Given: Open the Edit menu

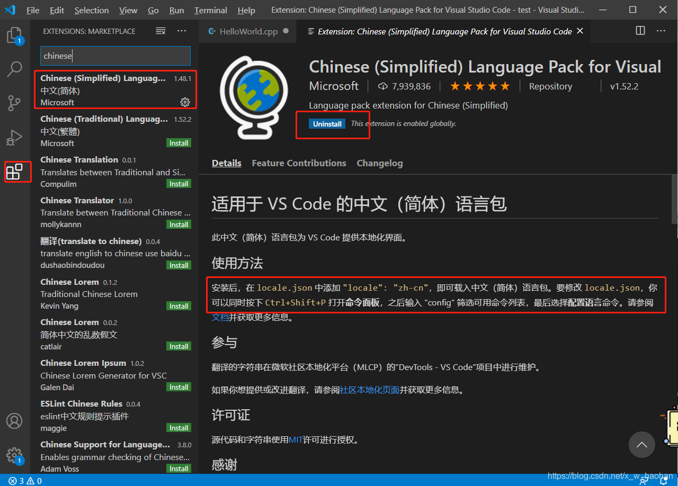Looking at the screenshot, I should coord(57,10).
